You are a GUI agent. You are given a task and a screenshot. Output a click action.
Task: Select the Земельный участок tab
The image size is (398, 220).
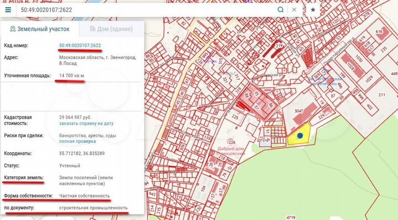tap(40, 29)
